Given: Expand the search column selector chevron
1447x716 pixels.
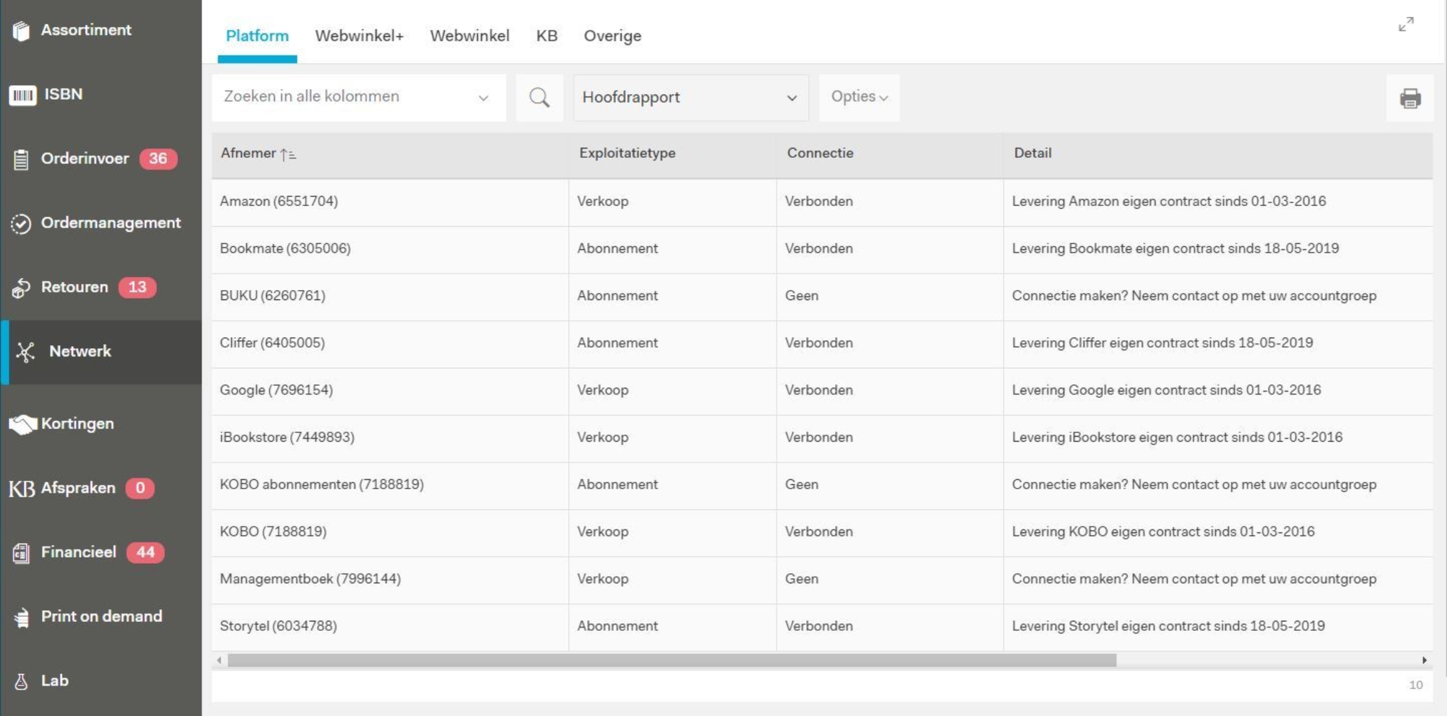Looking at the screenshot, I should tap(483, 98).
